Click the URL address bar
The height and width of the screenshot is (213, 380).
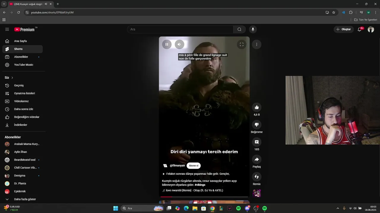(x=177, y=12)
